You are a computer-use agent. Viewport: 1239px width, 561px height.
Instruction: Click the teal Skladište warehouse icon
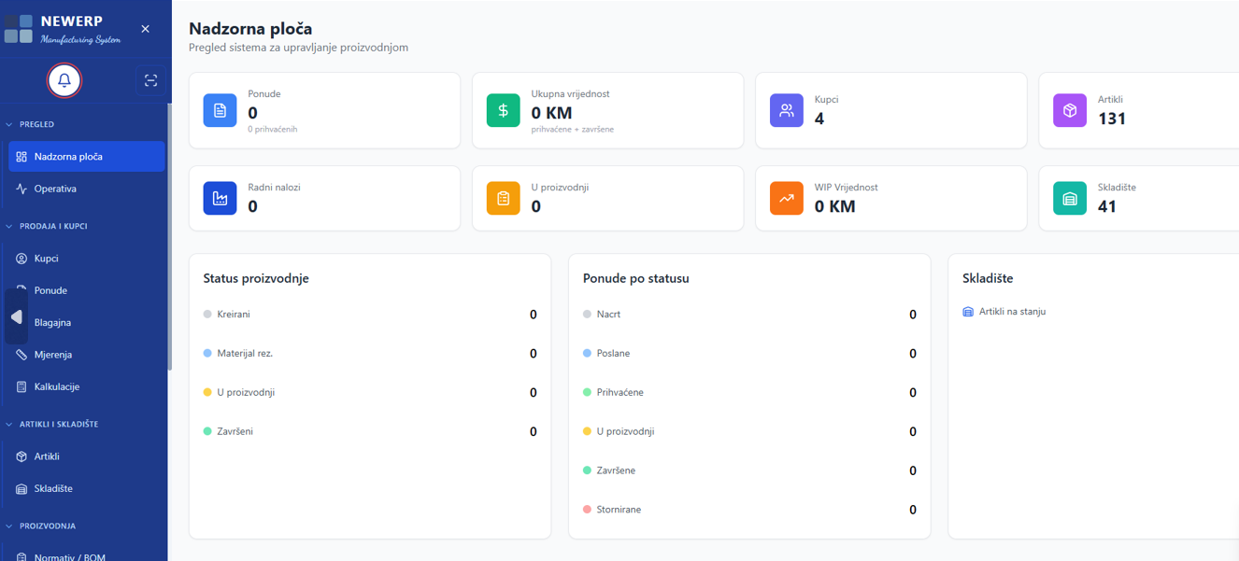pyautogui.click(x=1069, y=198)
